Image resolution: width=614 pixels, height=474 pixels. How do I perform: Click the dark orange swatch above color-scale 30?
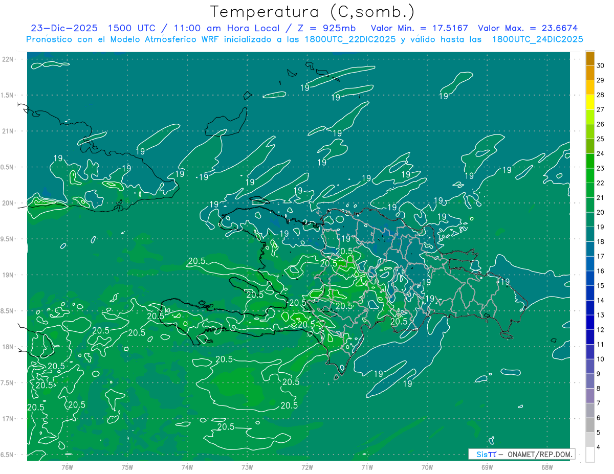pyautogui.click(x=590, y=58)
